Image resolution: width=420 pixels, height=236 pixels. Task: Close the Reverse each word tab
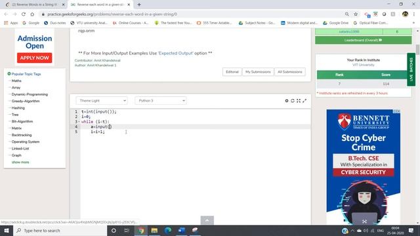coord(129,5)
